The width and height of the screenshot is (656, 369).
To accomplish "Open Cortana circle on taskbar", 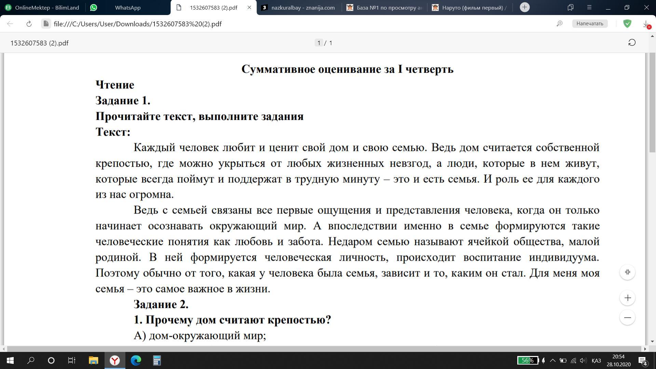I will pyautogui.click(x=51, y=360).
